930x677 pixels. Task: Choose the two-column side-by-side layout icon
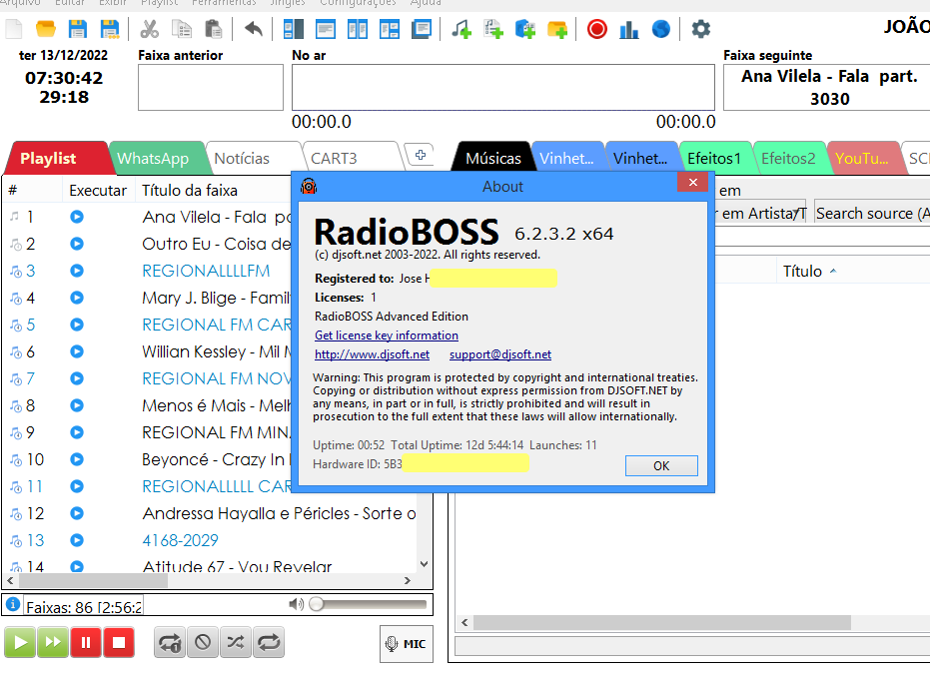coord(357,28)
